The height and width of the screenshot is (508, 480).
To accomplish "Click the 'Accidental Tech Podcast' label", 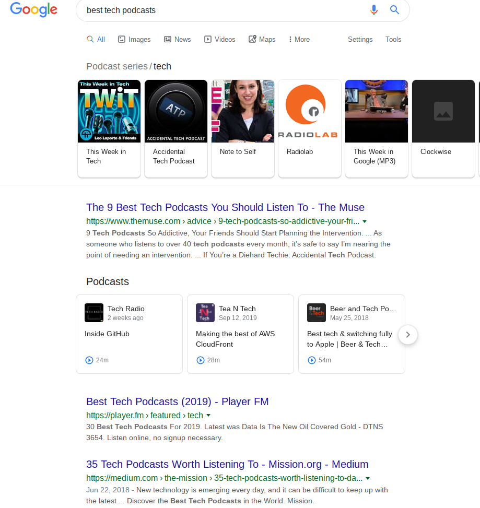I will coord(174,156).
